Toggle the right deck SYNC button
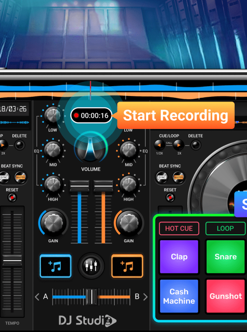The height and width of the screenshot is (332, 247). [x=162, y=178]
